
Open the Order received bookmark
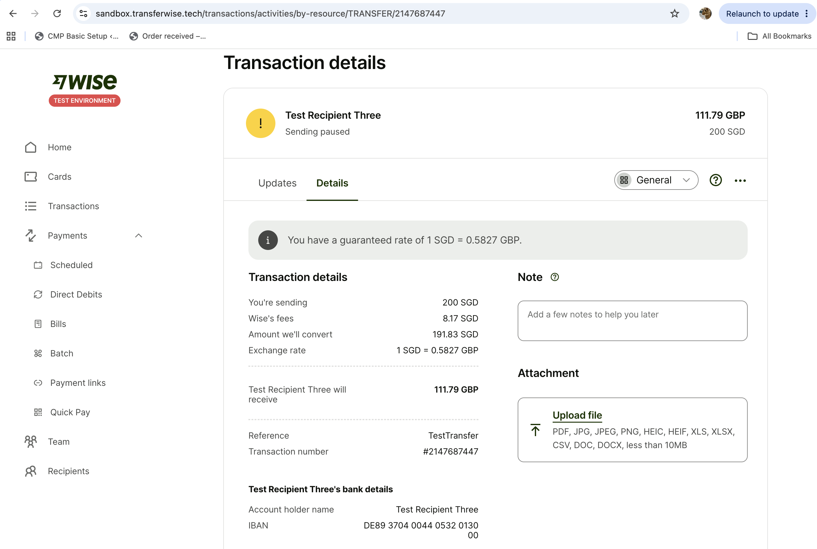pyautogui.click(x=167, y=36)
